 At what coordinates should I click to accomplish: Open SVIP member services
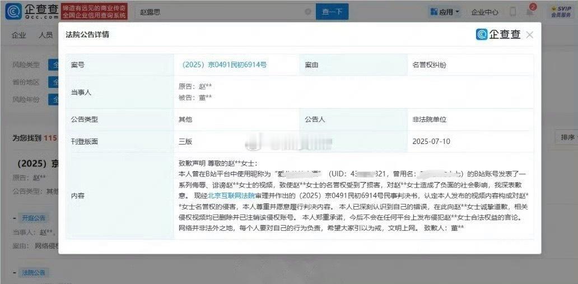[561, 11]
